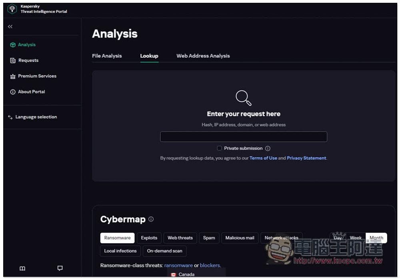Set Cybermap period to Week

tap(356, 238)
